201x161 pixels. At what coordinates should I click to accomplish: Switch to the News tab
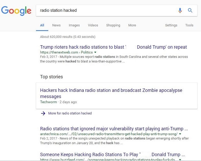tap(56, 25)
